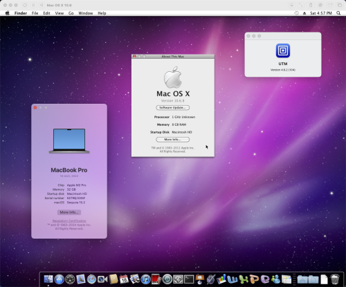Open the File menu
The height and width of the screenshot is (287, 346).
click(35, 13)
